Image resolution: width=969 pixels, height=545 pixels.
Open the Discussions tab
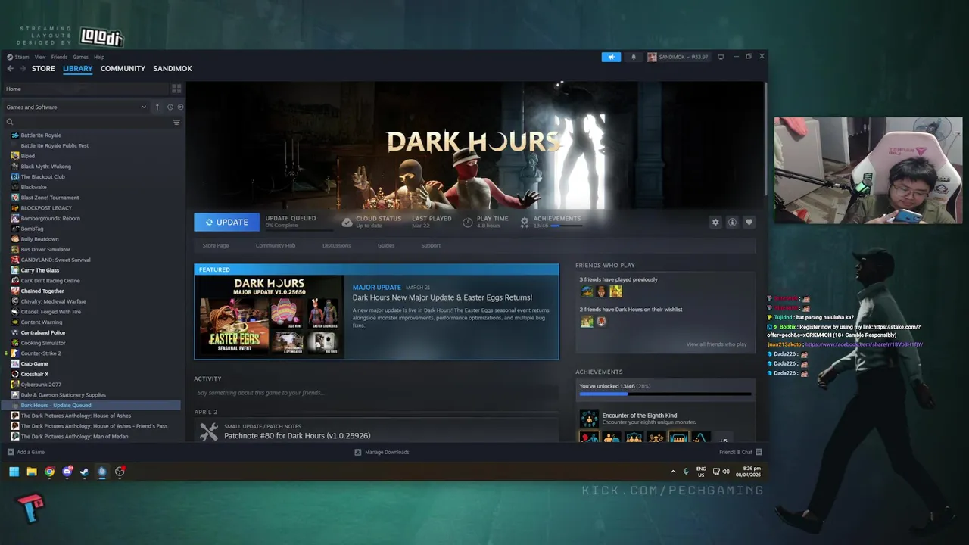(336, 245)
